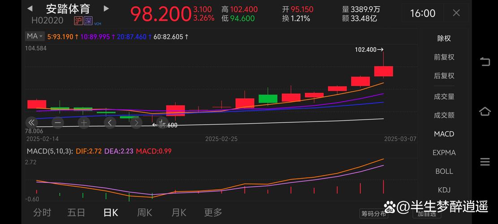Viewport: 498px width, 224px height.
Task: Expand the 更多 more periods menu
Action: [213, 213]
